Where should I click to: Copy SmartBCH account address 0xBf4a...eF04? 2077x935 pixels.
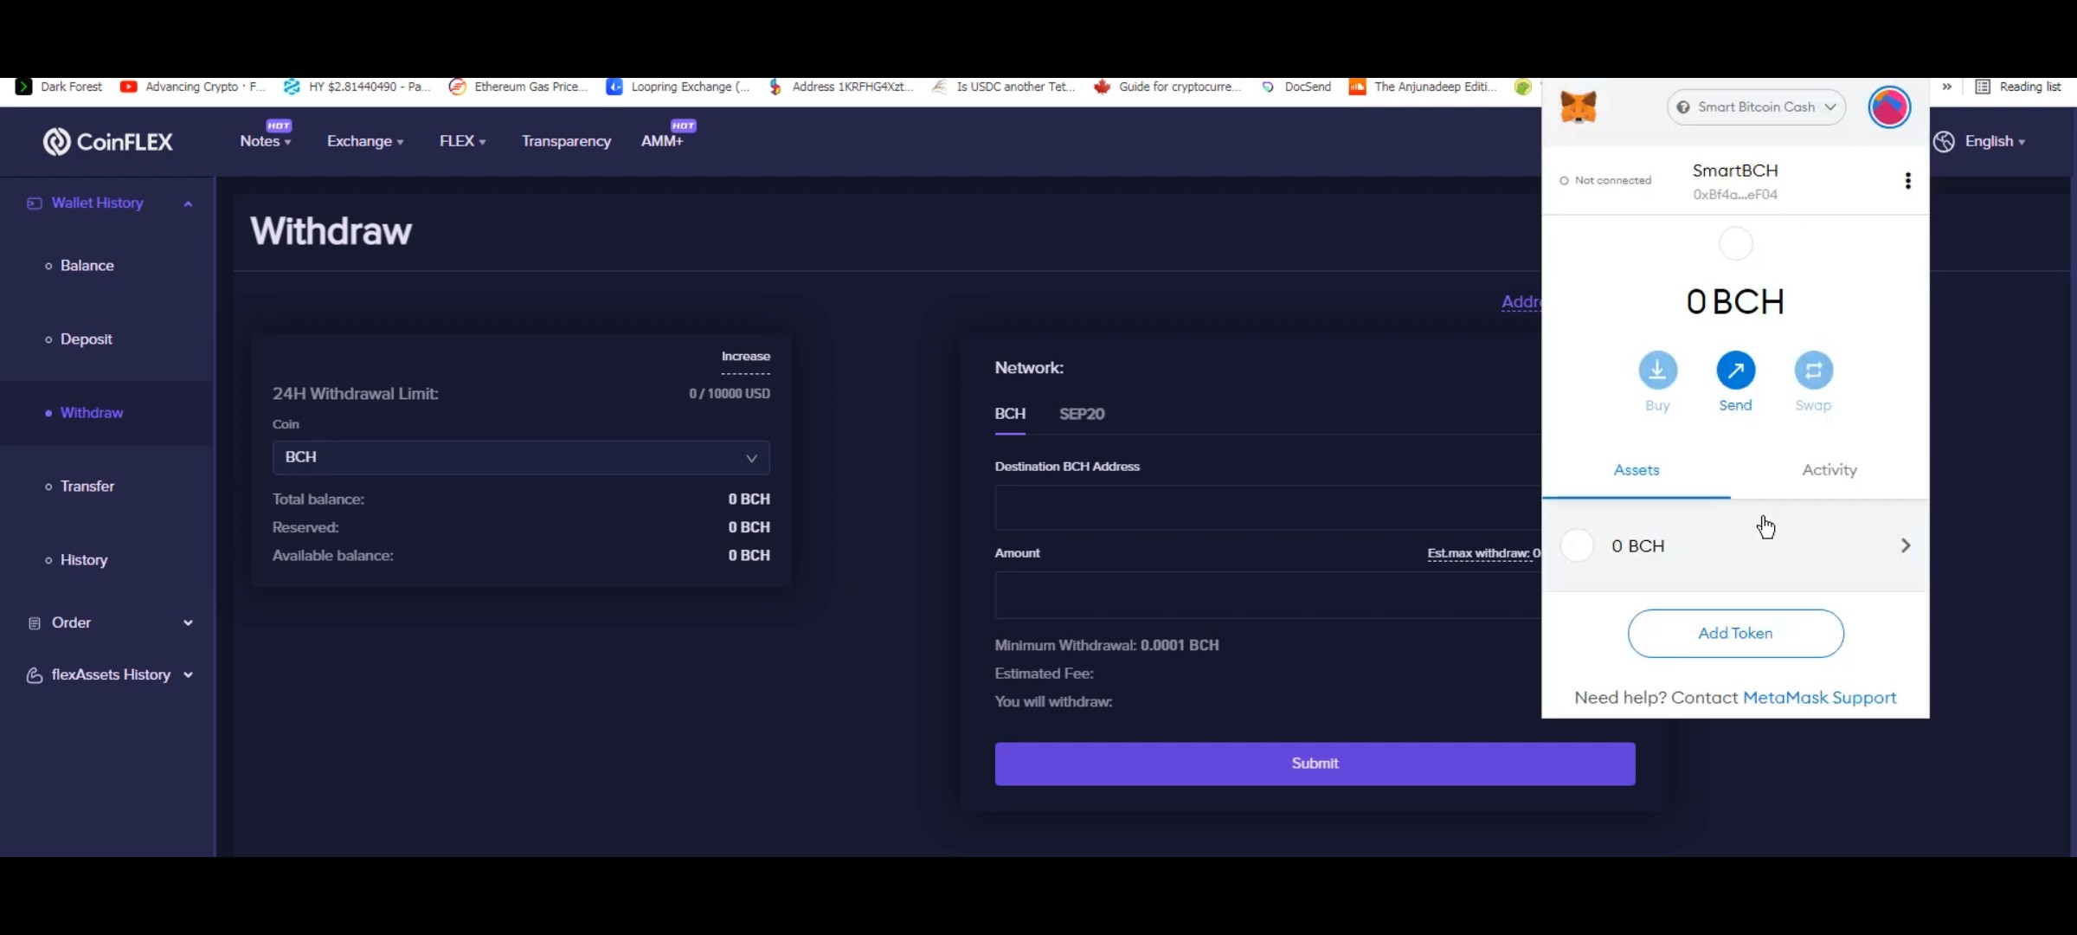click(x=1735, y=195)
